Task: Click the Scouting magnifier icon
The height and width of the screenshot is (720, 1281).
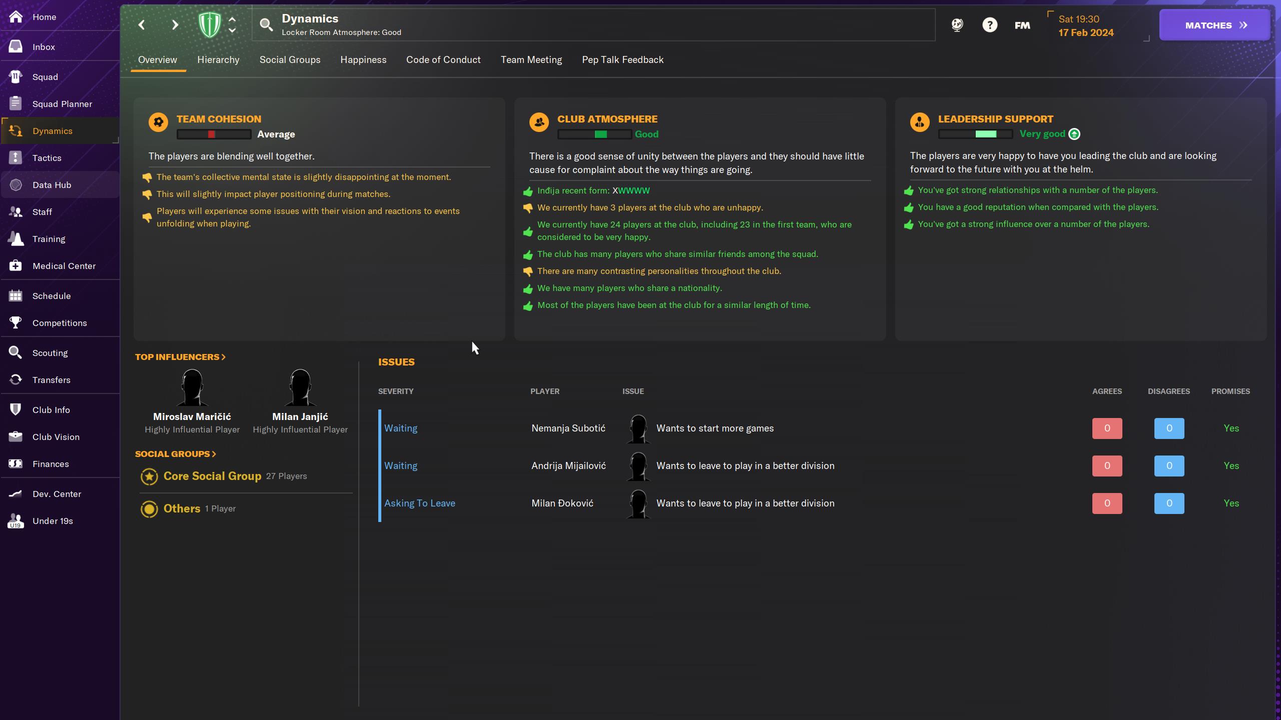Action: (16, 353)
